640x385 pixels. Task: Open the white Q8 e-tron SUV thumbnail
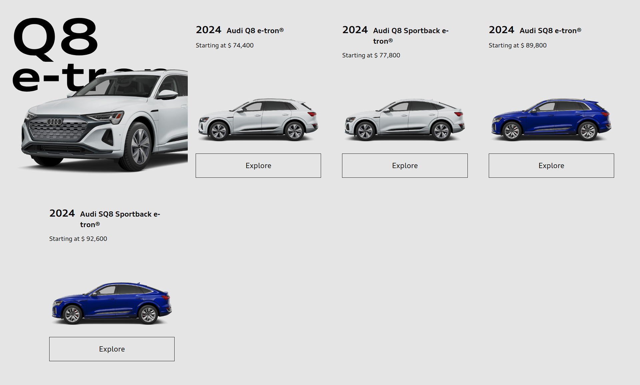[x=258, y=120]
